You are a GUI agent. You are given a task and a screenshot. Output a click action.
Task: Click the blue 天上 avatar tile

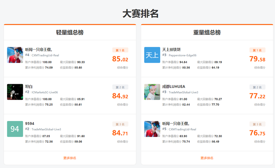[152, 55]
